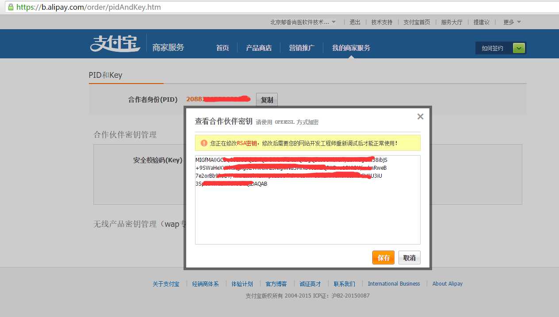Go to the 首页 tab
Viewport: 559px width, 317px height.
tap(222, 48)
